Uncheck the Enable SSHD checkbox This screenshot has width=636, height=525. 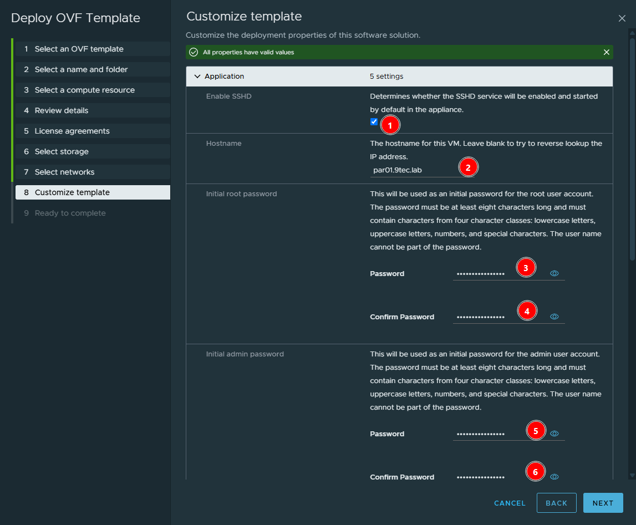coord(374,121)
